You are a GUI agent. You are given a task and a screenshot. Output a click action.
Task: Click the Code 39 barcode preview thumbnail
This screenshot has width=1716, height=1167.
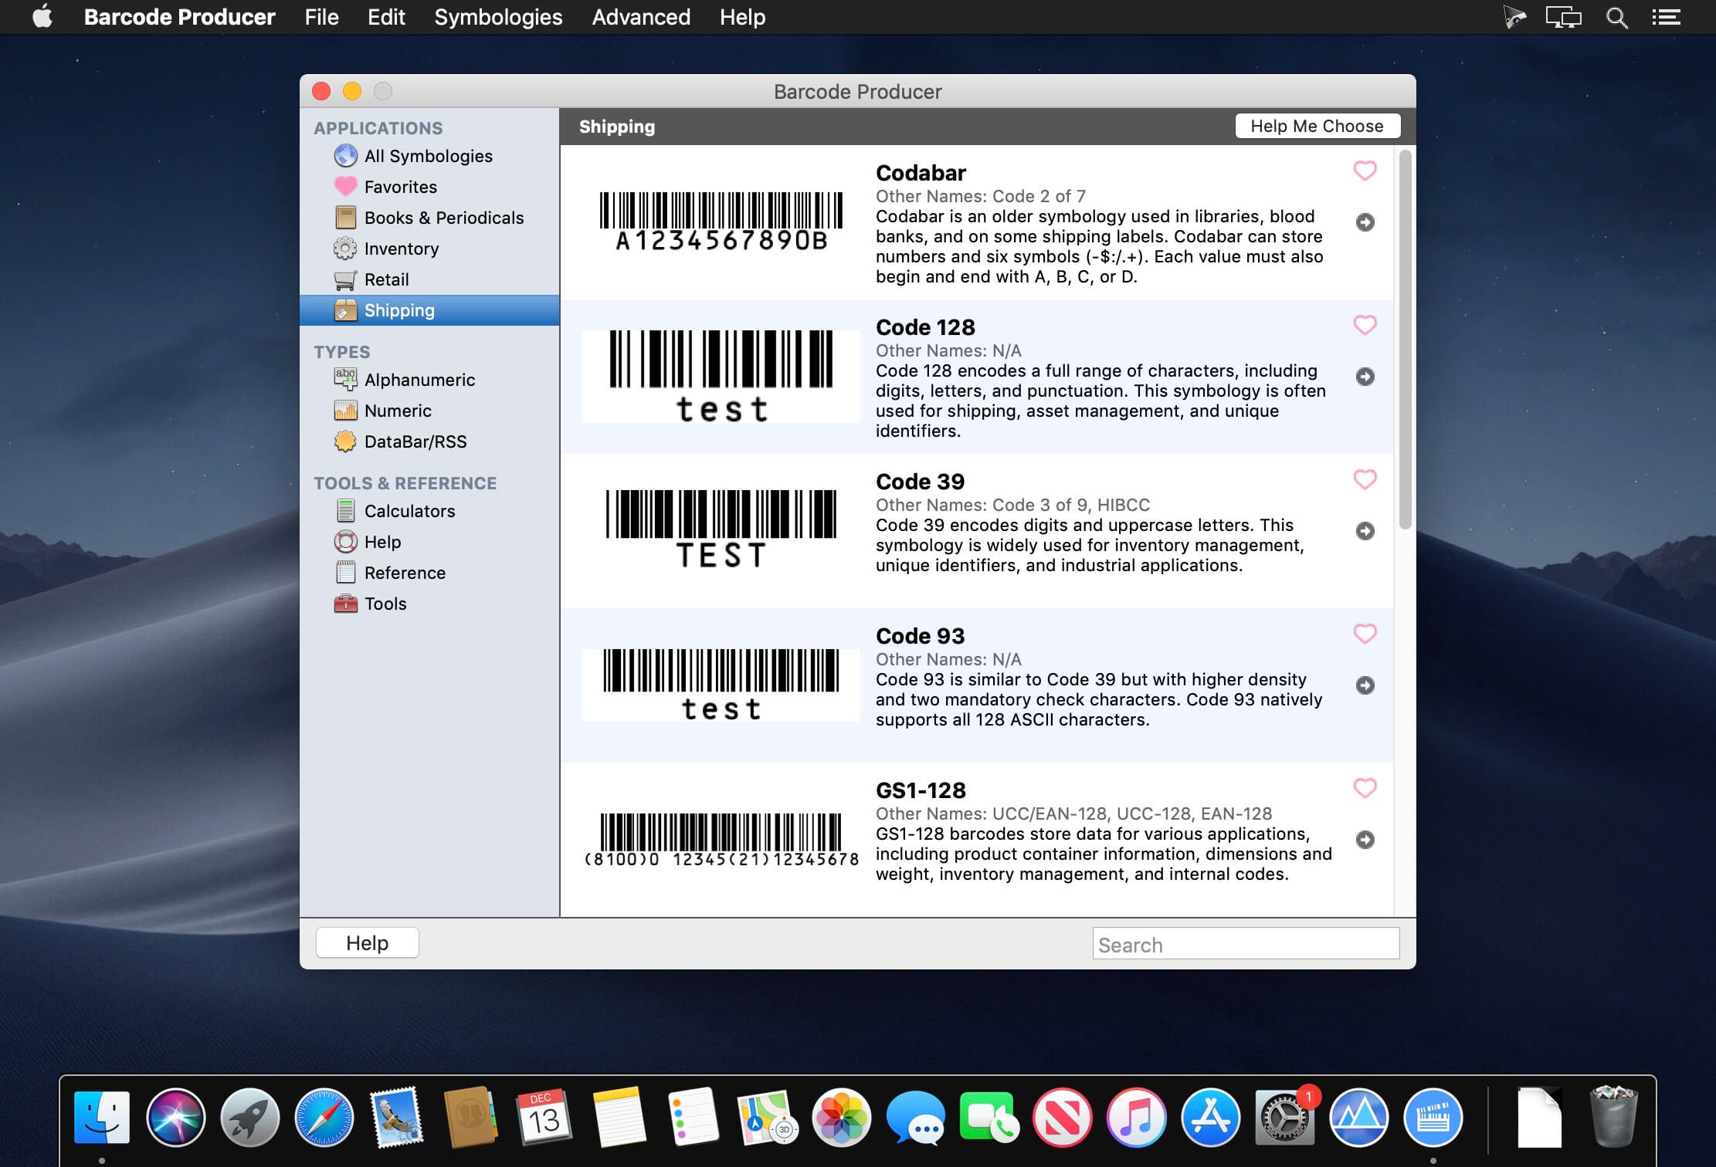721,529
